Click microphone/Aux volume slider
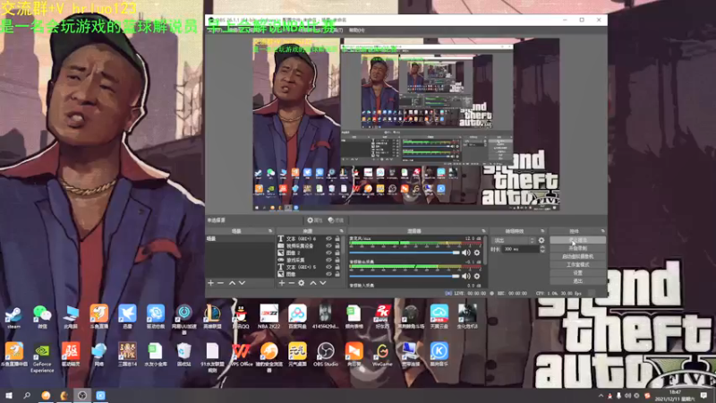Image resolution: width=716 pixels, height=403 pixels. pos(405,253)
